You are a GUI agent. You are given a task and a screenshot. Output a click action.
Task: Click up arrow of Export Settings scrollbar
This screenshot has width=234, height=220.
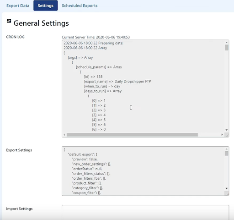227,149
